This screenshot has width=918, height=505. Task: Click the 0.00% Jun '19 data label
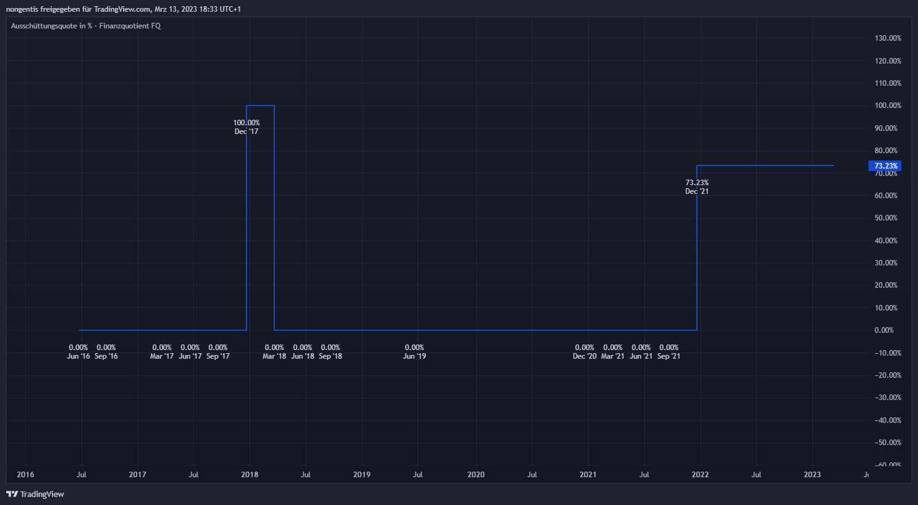pos(415,352)
